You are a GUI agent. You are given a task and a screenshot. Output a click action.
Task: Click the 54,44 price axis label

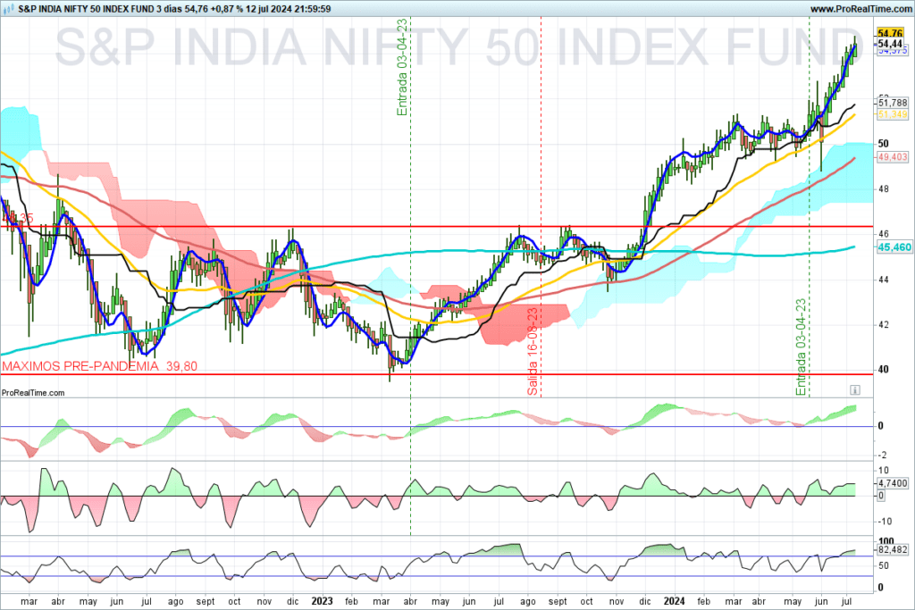[x=891, y=44]
